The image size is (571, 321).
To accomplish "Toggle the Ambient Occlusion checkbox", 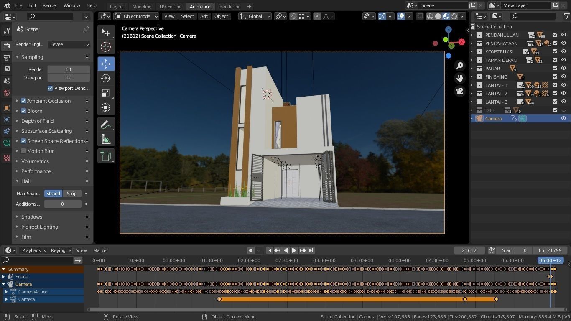I will click(x=24, y=101).
